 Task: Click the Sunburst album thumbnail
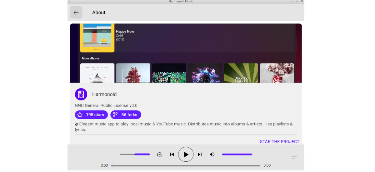tap(241, 73)
